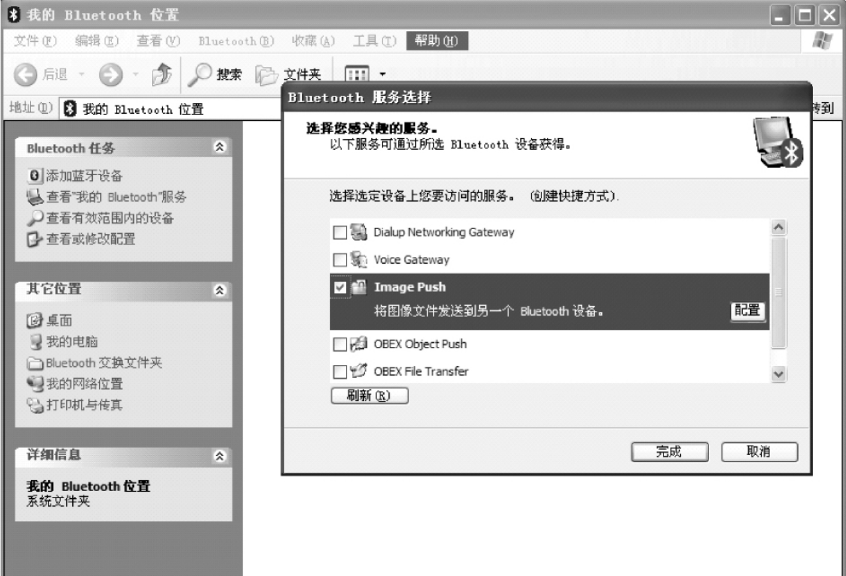Open the 查看或修改配置 link

[x=91, y=239]
